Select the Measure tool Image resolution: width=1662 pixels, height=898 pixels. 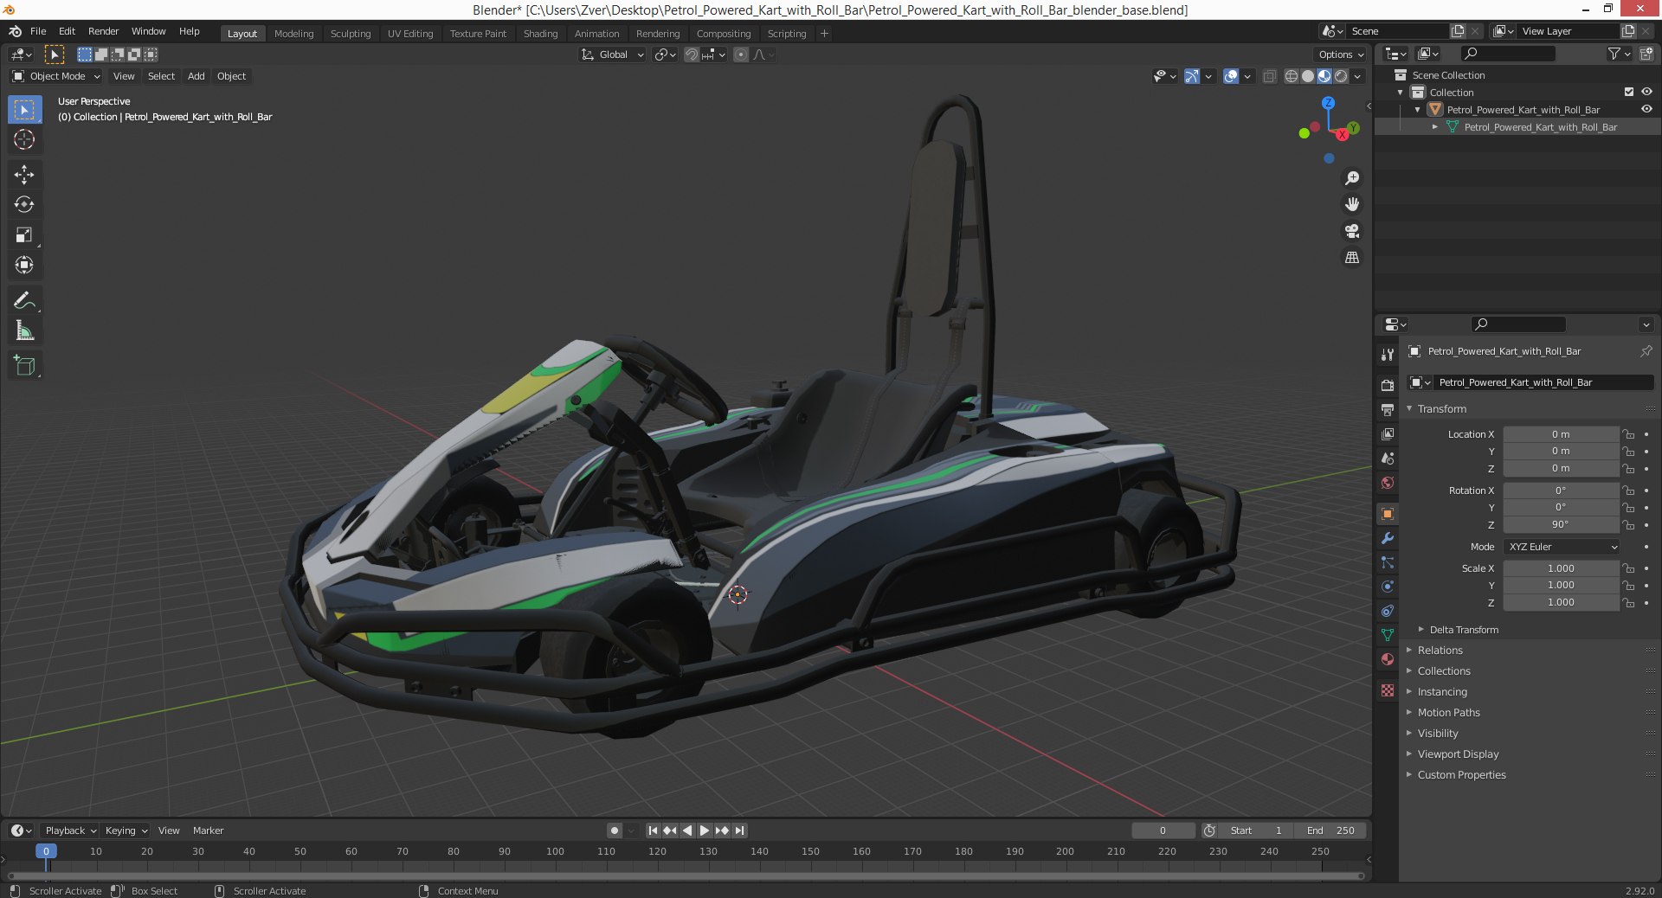coord(24,331)
